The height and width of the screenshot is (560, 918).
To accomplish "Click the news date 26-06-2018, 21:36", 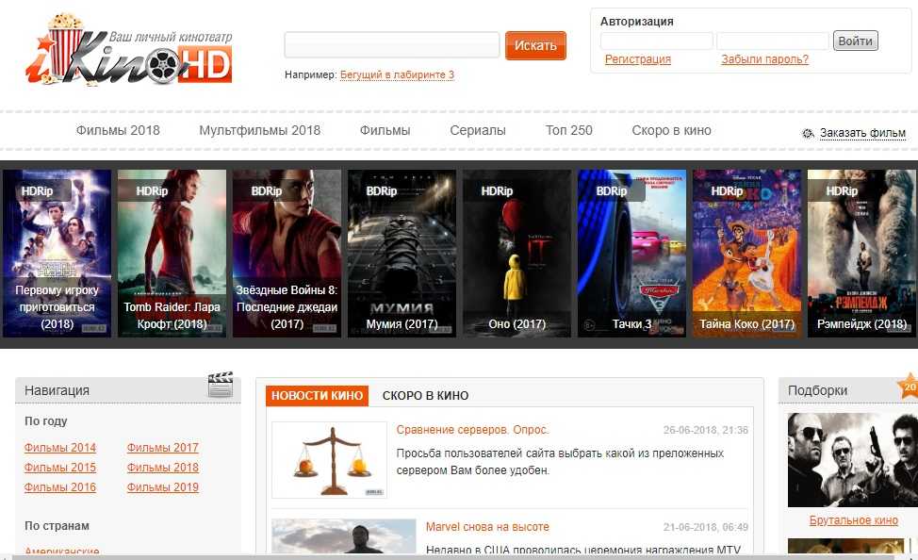I will coord(706,430).
